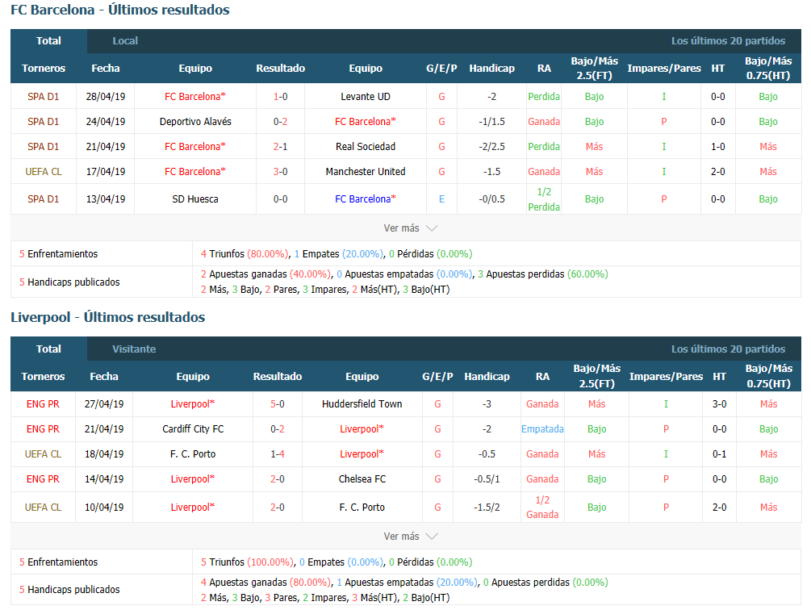The width and height of the screenshot is (811, 610).
Task: Click 1-4 result of F. C. Porto match
Action: pyautogui.click(x=278, y=454)
